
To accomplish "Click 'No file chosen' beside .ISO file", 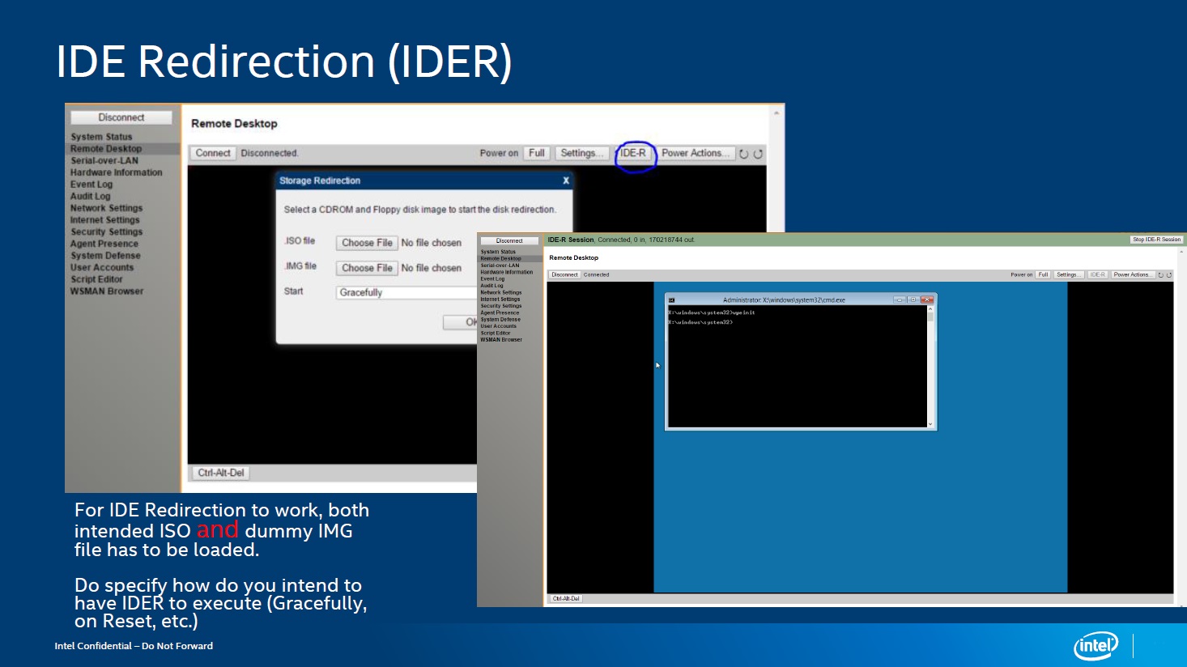I will tap(432, 243).
